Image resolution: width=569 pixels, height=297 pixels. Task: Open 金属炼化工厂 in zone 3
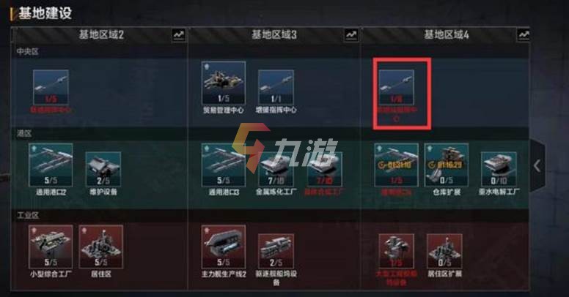(276, 169)
